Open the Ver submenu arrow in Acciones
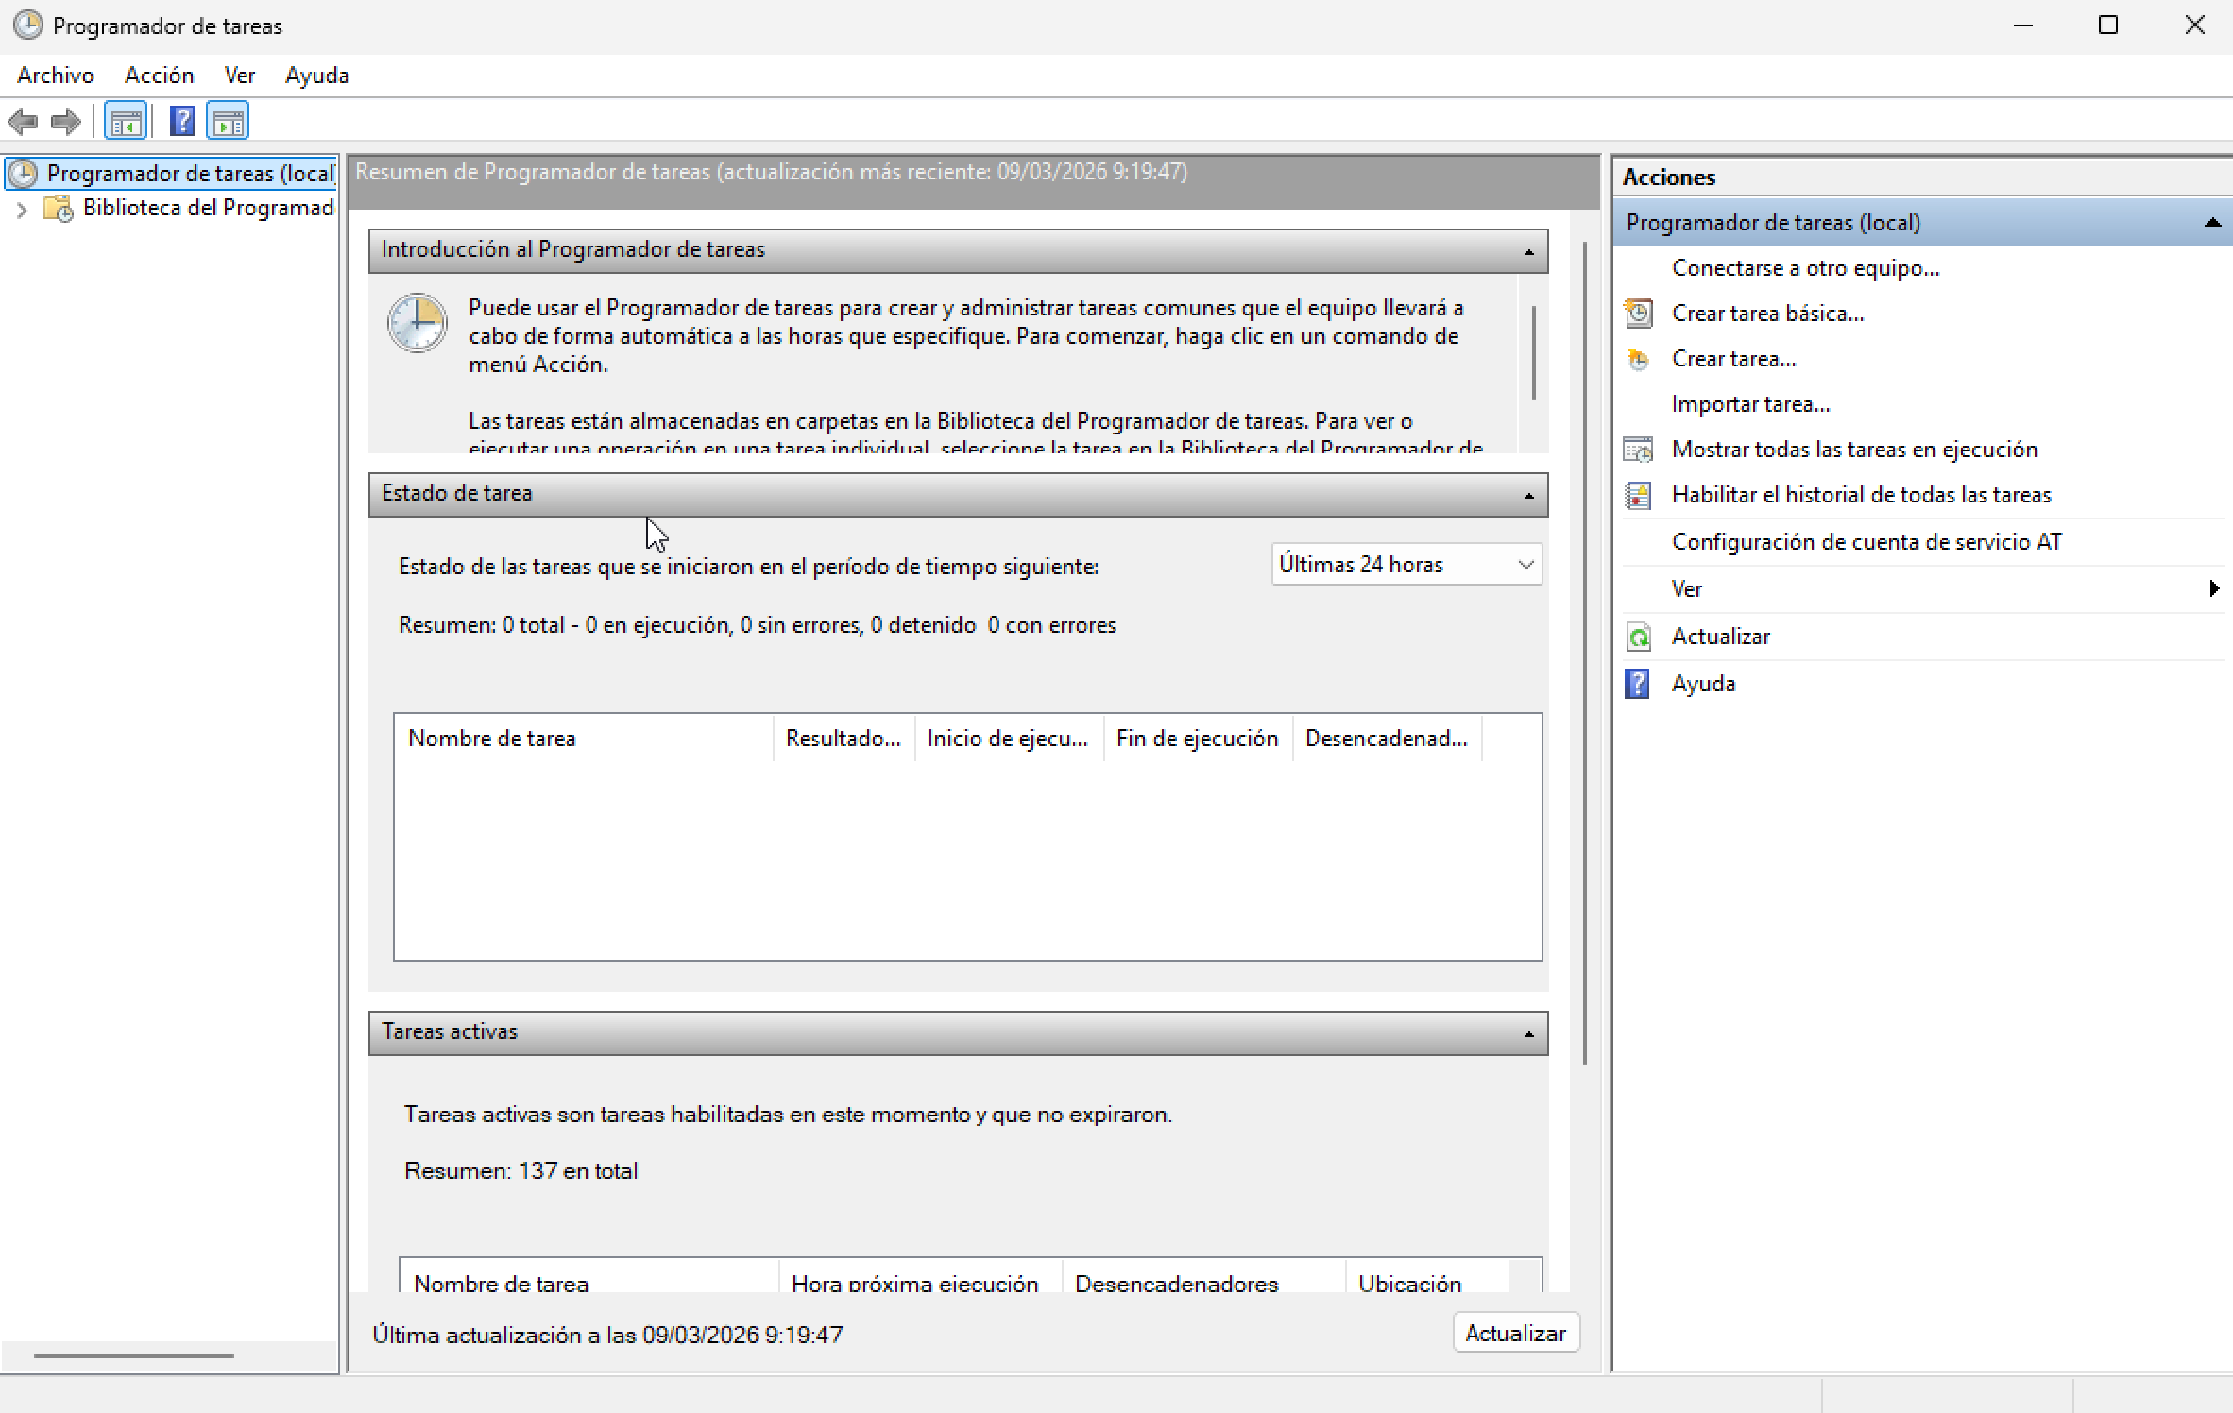2233x1413 pixels. [2214, 589]
